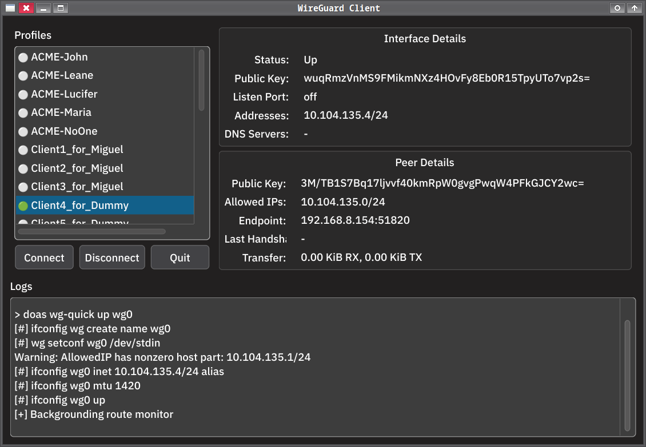646x447 pixels.
Task: Click the "Logs" heading
Action: tap(21, 287)
